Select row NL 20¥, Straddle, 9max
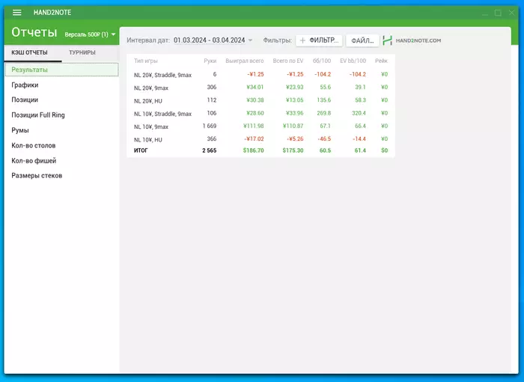 pos(261,75)
